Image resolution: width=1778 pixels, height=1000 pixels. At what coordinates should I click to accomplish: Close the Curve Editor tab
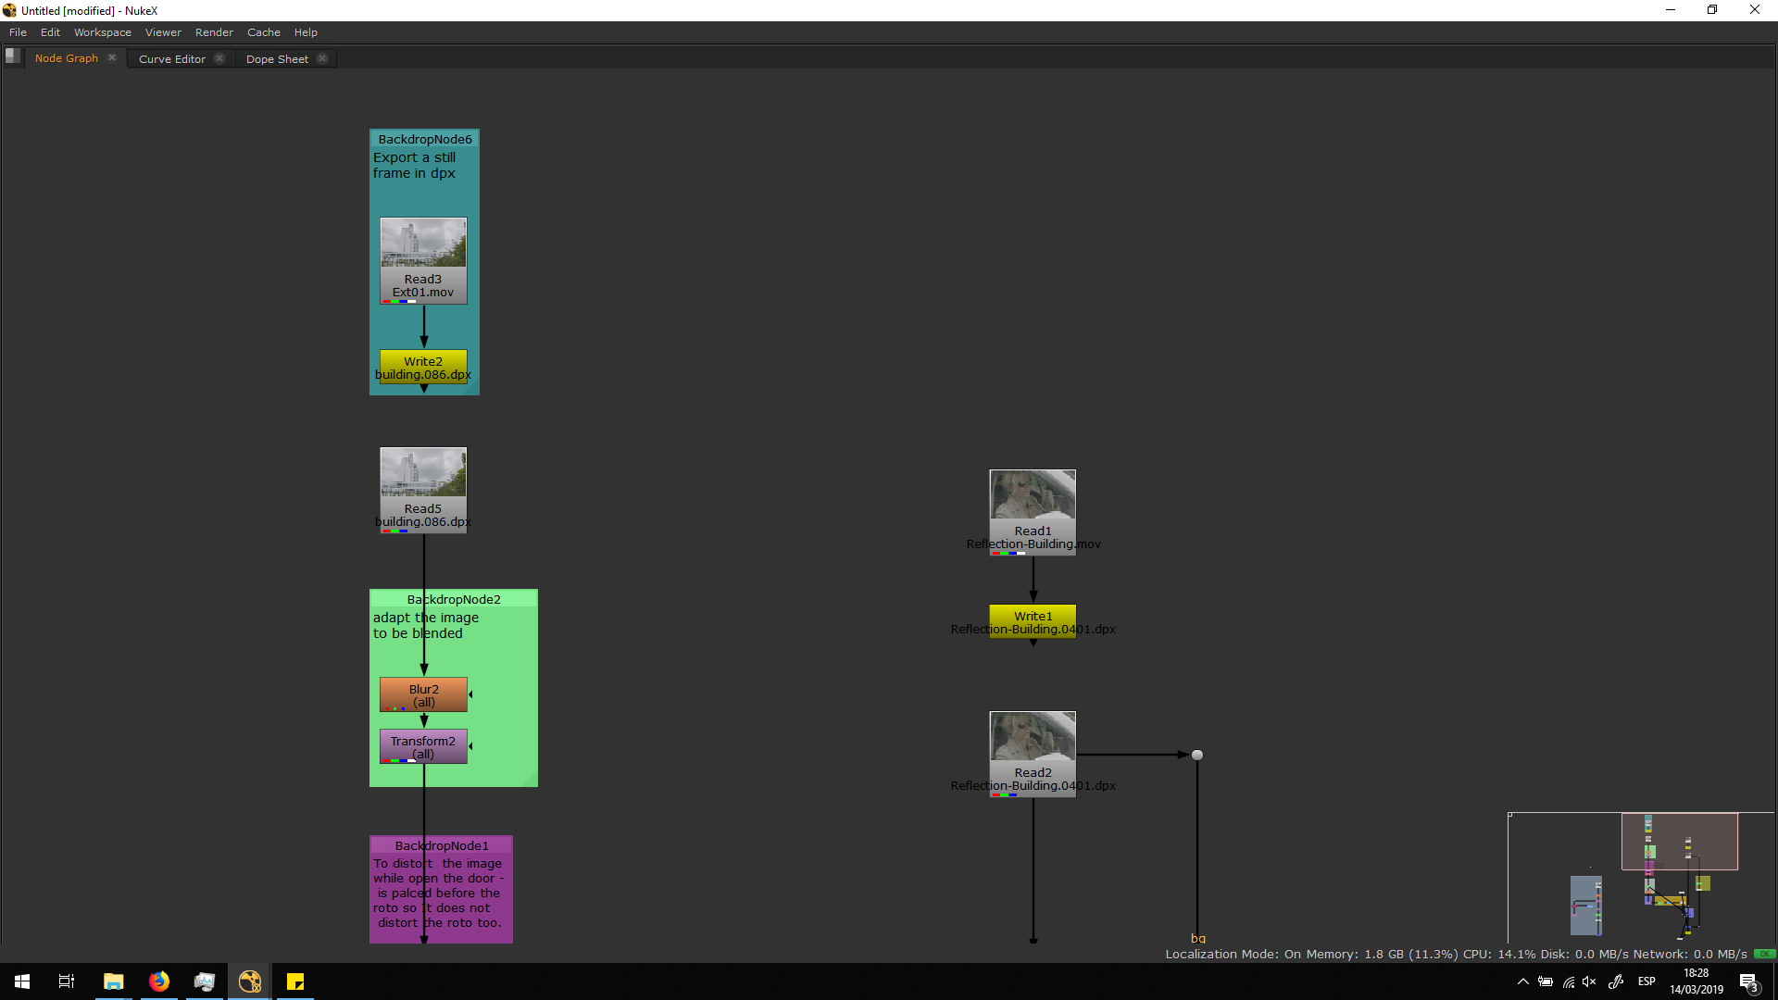pos(219,58)
